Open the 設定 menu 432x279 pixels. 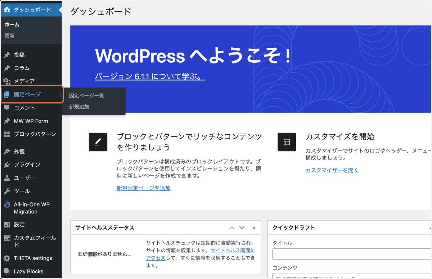(31, 225)
